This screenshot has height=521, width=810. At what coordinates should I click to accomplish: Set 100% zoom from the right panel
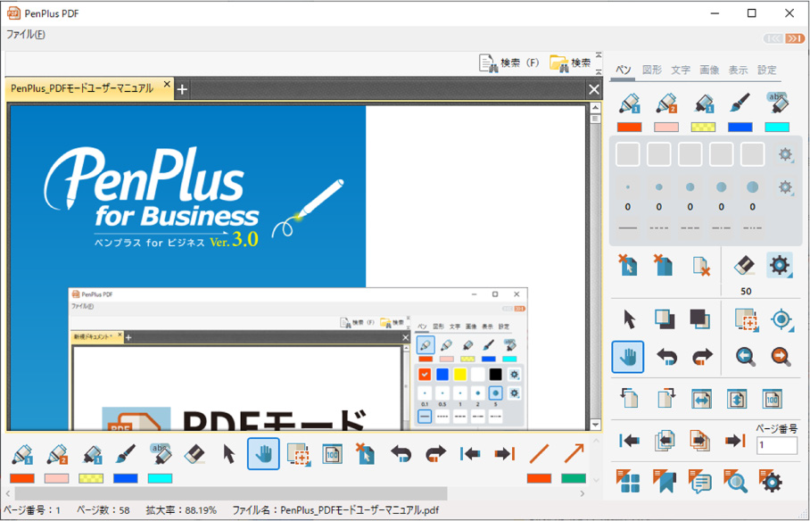(773, 399)
